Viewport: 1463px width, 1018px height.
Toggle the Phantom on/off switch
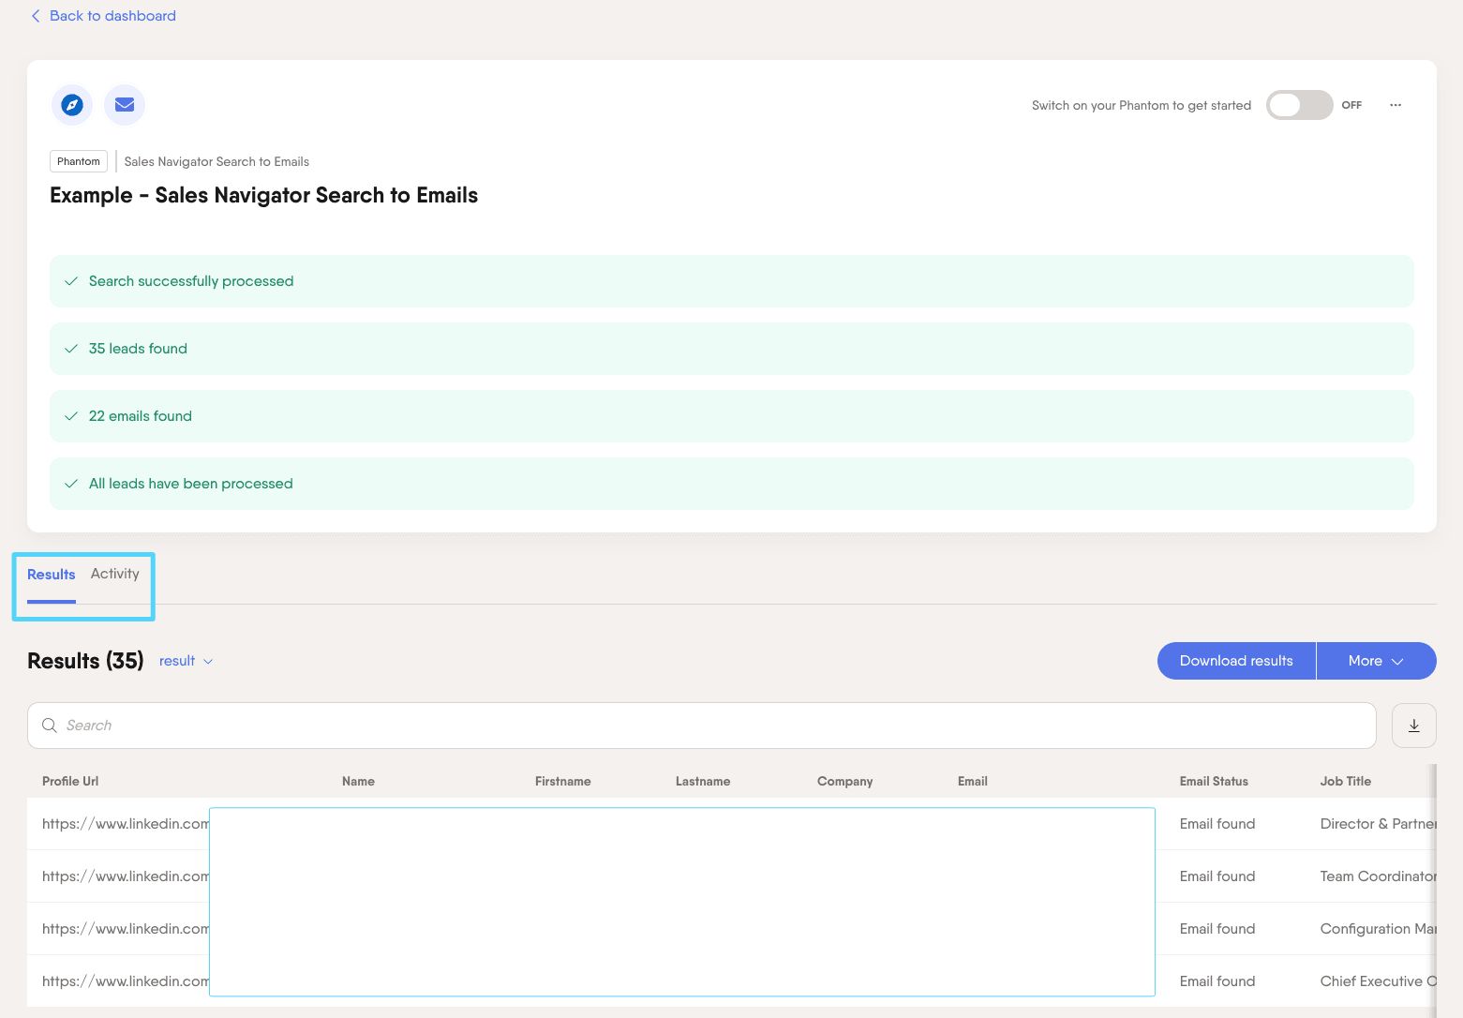tap(1299, 105)
